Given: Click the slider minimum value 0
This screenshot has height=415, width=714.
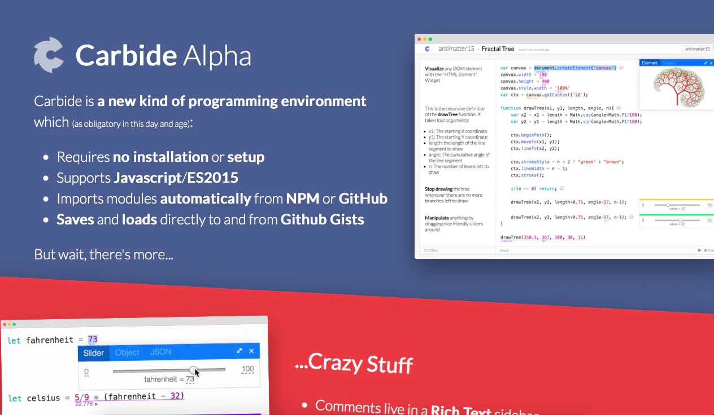Looking at the screenshot, I should pyautogui.click(x=86, y=372).
